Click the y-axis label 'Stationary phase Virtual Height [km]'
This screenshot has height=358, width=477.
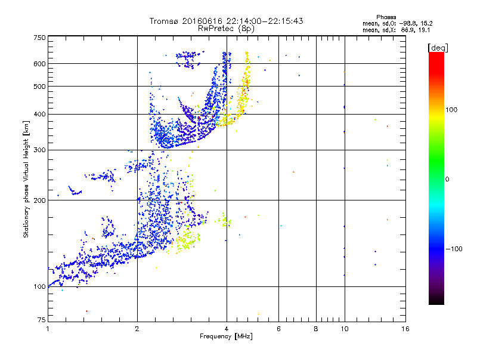click(x=26, y=180)
